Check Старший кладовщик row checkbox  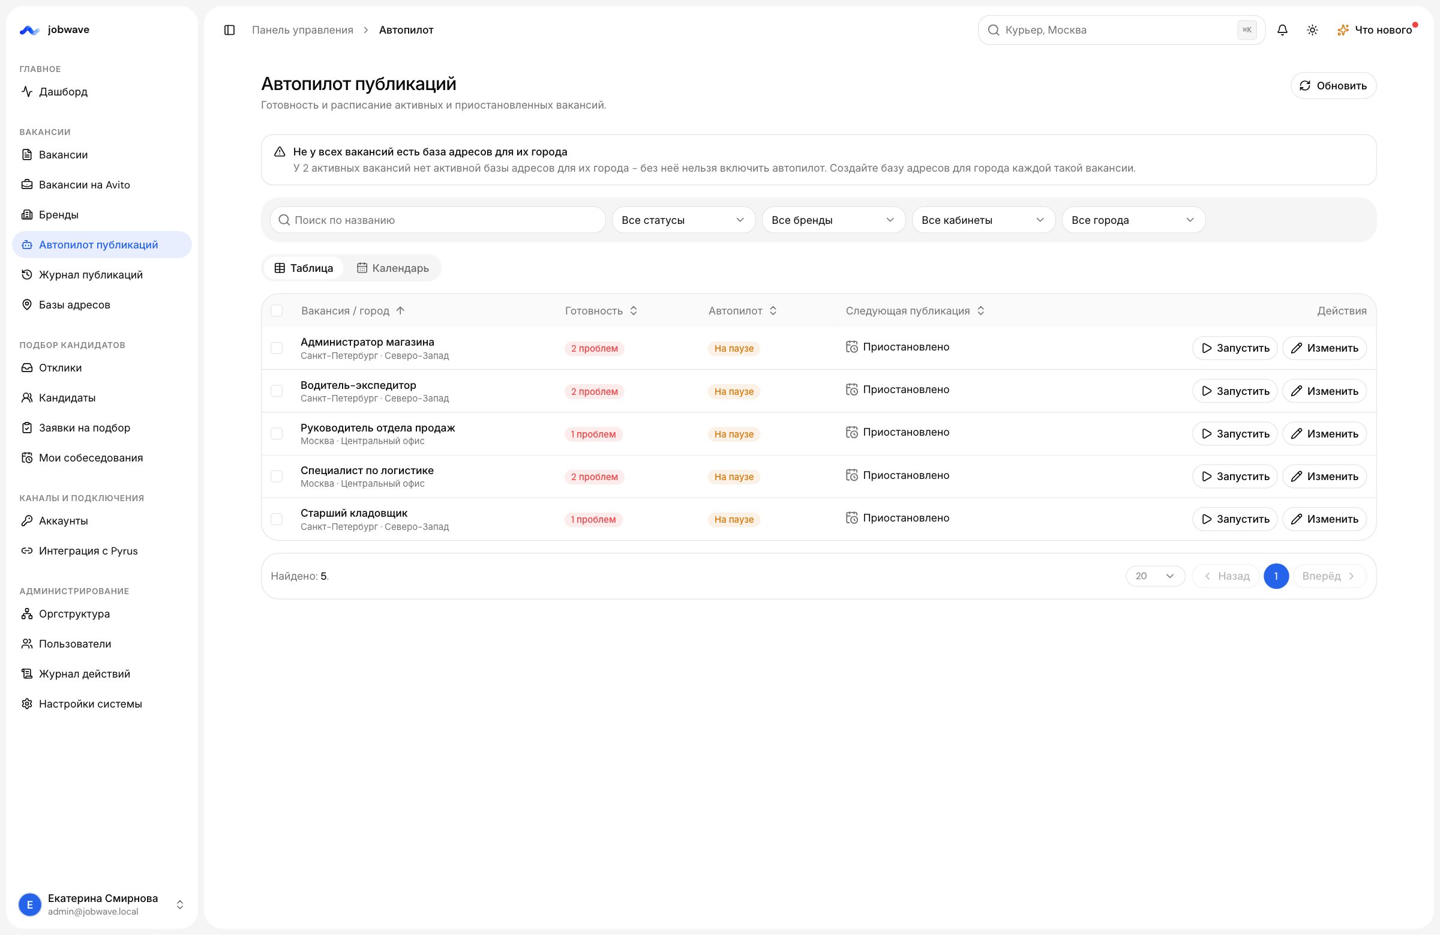277,519
